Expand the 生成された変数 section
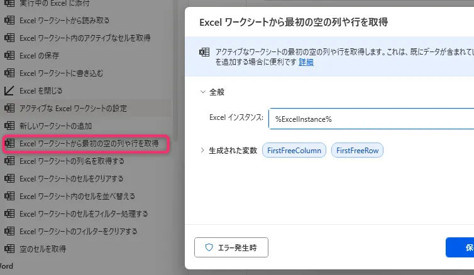The width and height of the screenshot is (474, 275). tap(202, 151)
